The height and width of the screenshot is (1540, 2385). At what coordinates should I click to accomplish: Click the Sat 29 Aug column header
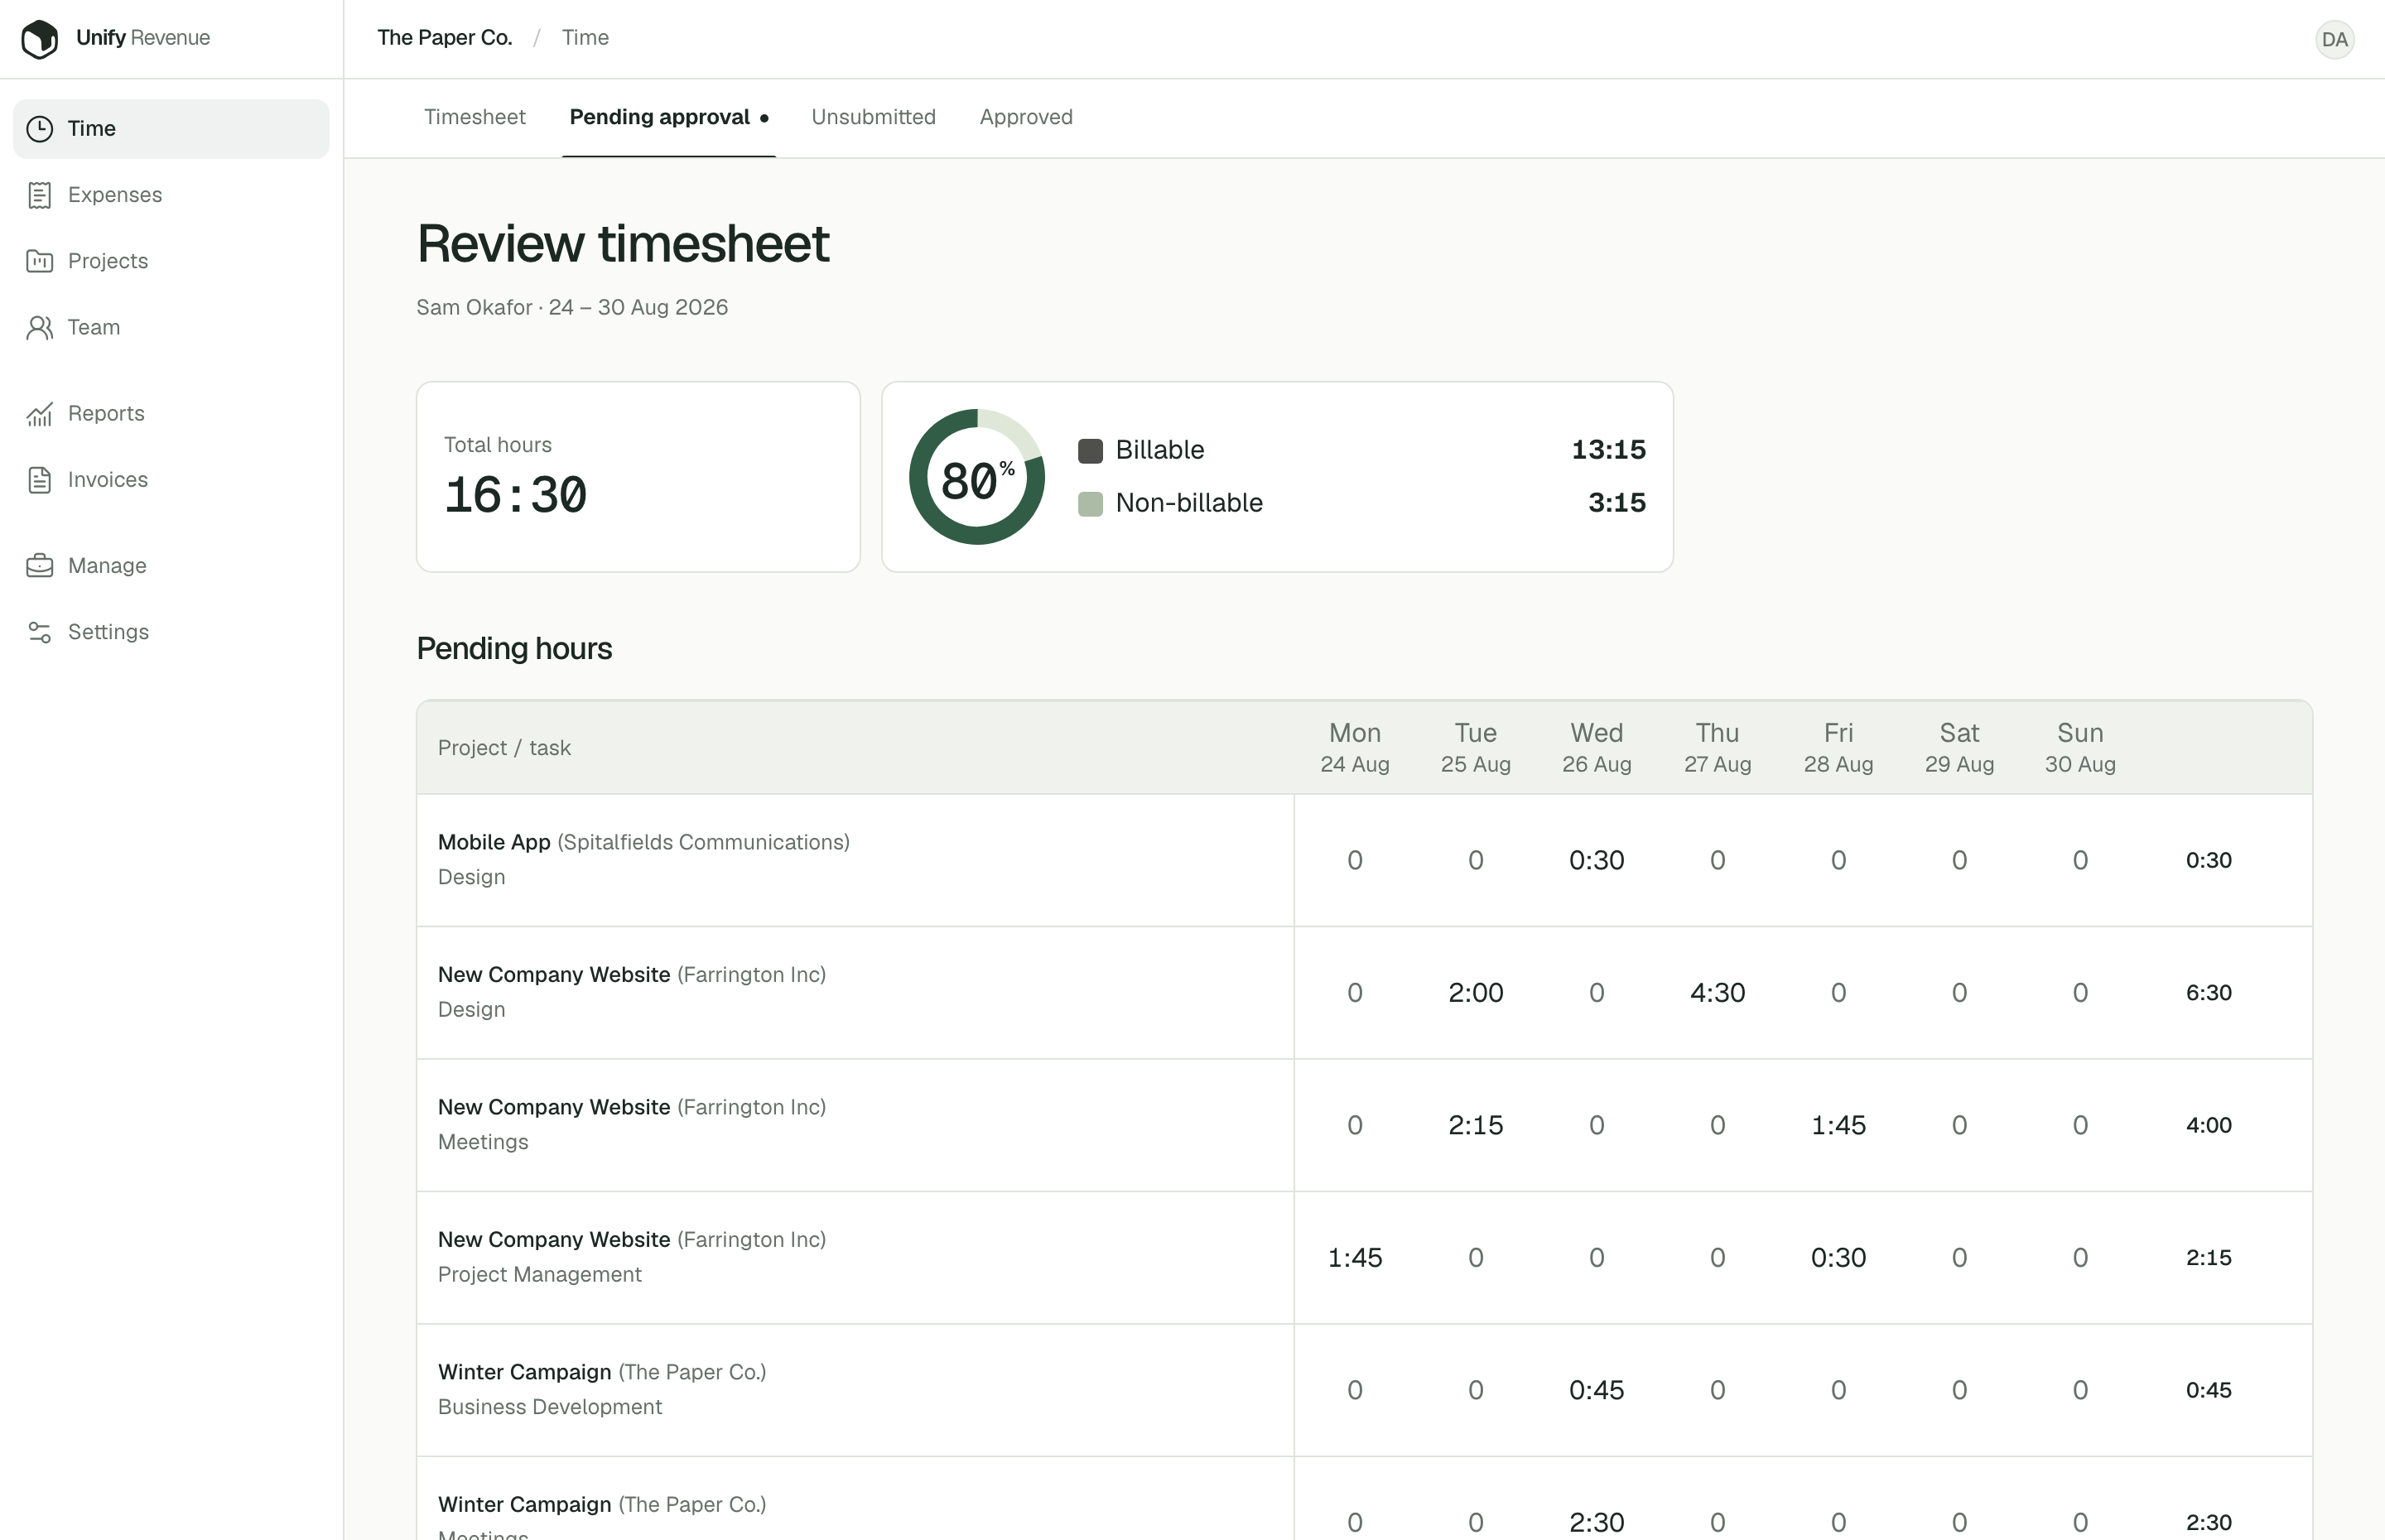(1959, 748)
